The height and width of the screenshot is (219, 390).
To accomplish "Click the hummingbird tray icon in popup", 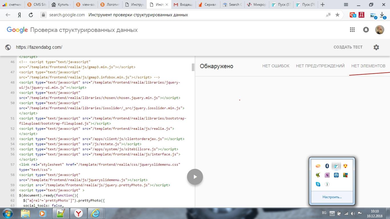I will (336, 166).
